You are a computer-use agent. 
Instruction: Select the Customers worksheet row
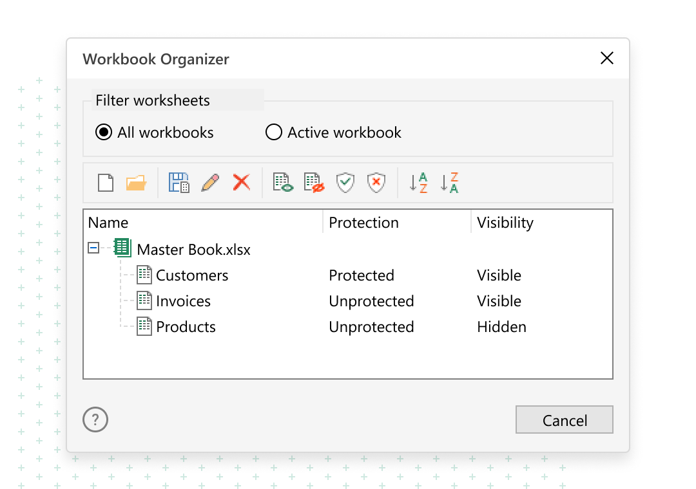coord(191,275)
